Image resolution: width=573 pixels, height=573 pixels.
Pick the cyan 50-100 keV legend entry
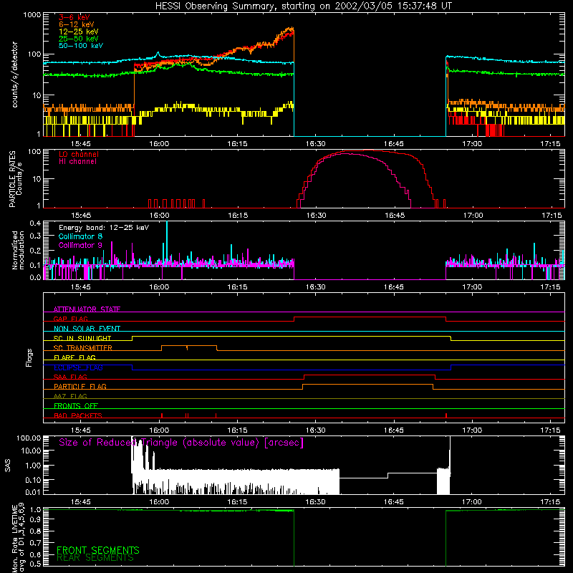click(81, 45)
